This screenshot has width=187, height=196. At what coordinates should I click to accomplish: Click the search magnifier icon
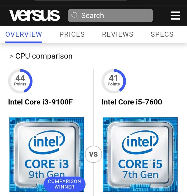pyautogui.click(x=75, y=15)
